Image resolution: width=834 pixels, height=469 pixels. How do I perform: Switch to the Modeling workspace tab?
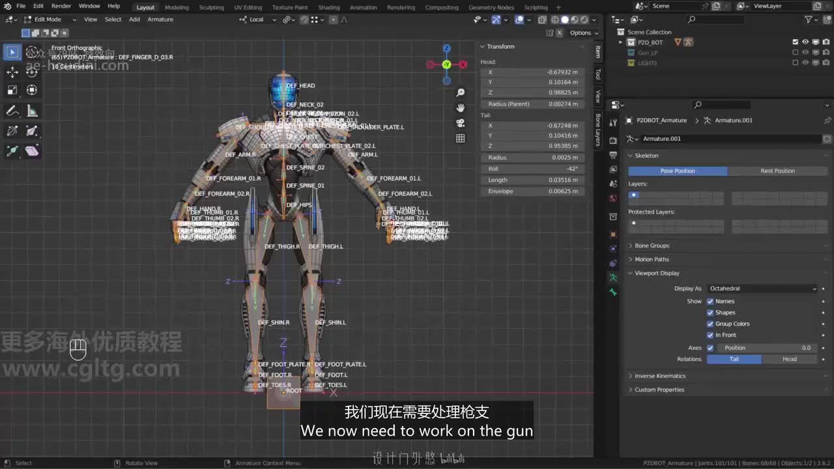pyautogui.click(x=177, y=7)
